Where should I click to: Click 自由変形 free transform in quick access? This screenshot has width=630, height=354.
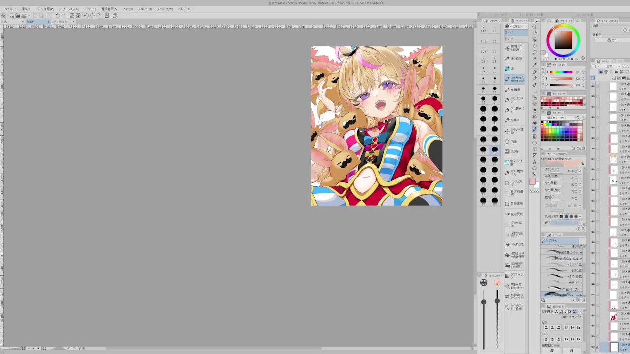coord(515,203)
